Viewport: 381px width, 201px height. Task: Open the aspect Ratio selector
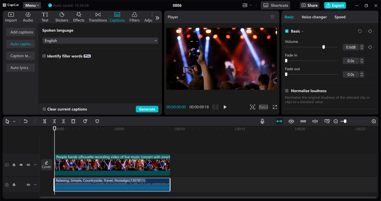[263, 107]
